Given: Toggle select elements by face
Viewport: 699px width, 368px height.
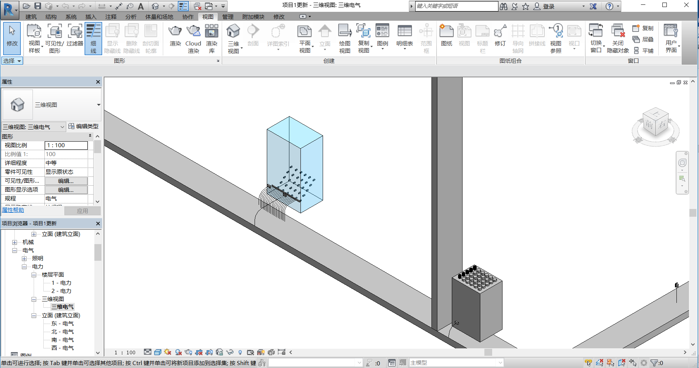Looking at the screenshot, I should click(x=622, y=363).
